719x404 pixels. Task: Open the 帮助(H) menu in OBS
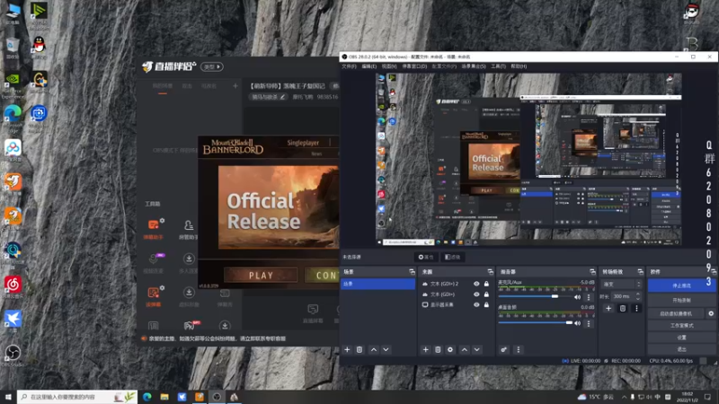tap(519, 66)
